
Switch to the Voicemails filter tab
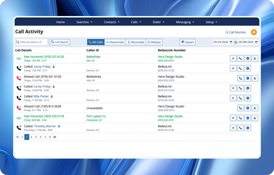point(115,42)
